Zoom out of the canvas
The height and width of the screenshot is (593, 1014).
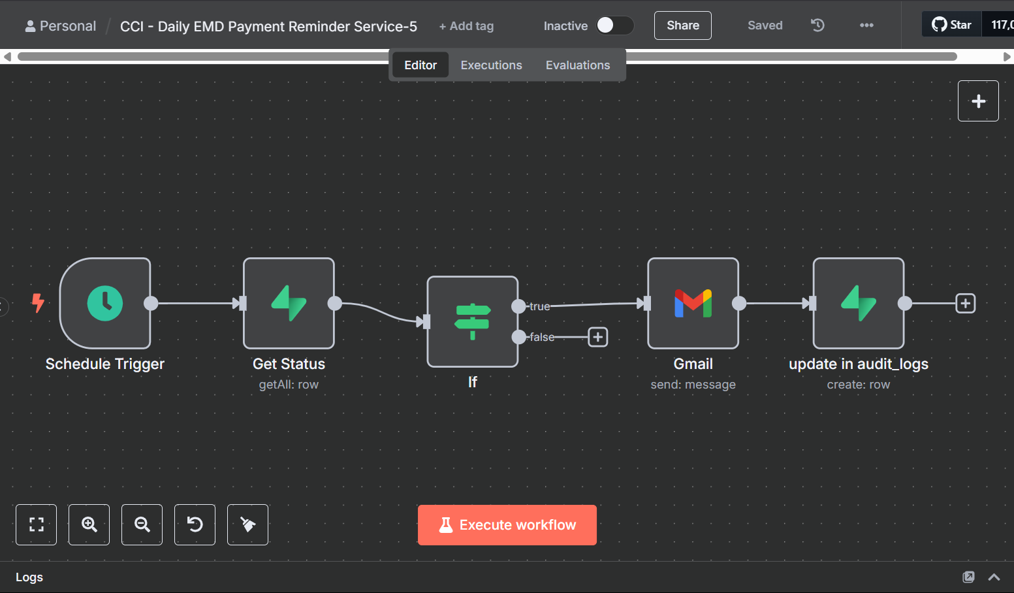(x=142, y=524)
